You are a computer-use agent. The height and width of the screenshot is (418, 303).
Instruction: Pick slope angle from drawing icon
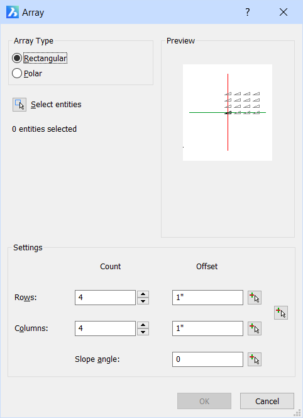(255, 359)
